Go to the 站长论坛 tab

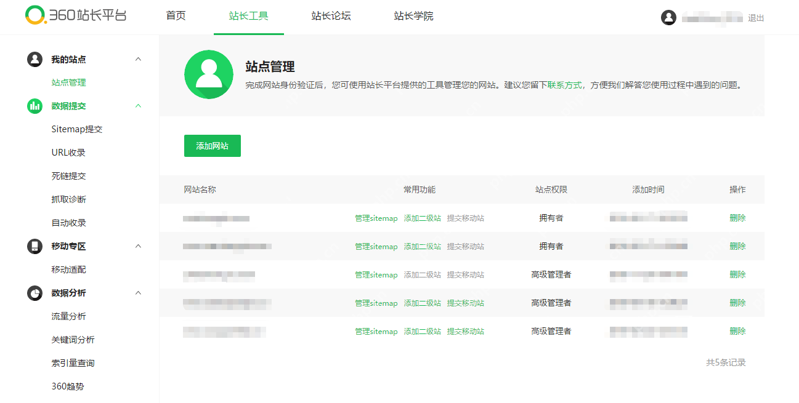[331, 16]
